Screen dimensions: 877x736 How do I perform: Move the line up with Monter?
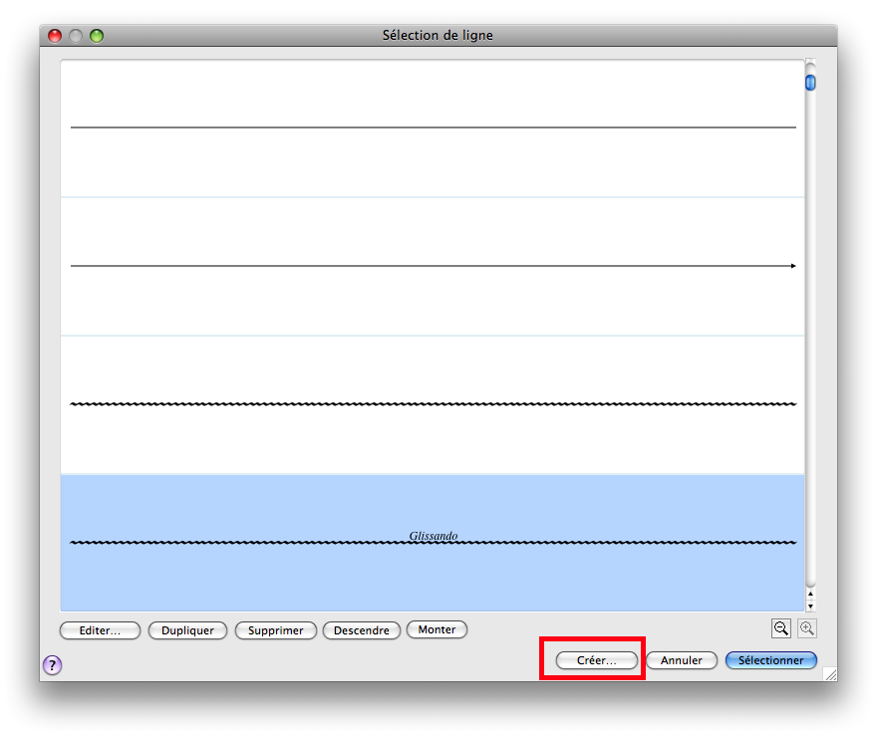pyautogui.click(x=437, y=629)
